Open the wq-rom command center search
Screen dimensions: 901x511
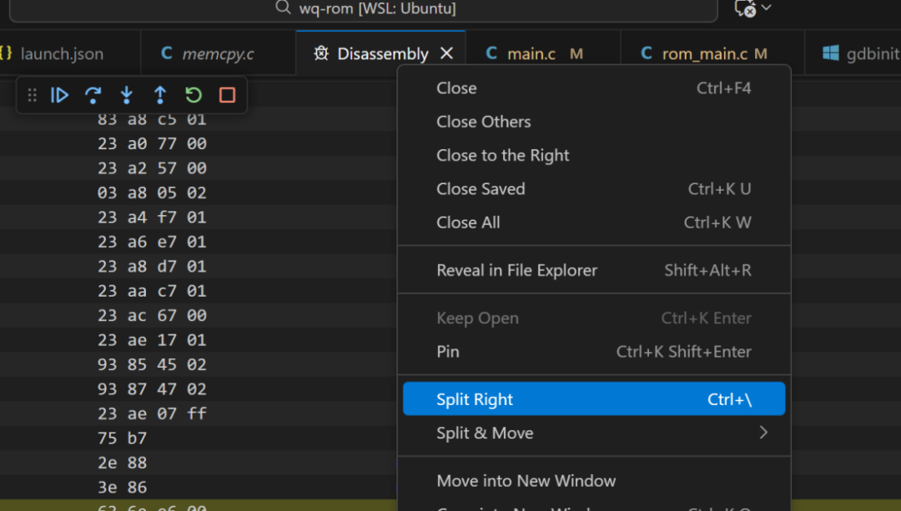point(363,8)
